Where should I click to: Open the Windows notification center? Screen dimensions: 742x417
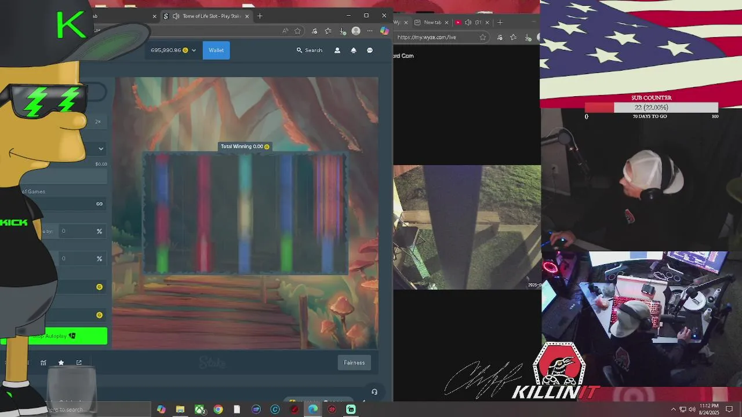click(730, 409)
